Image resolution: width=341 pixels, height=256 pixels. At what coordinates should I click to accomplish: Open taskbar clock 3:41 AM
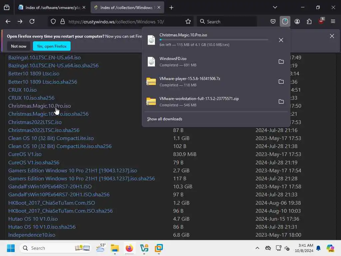304,248
